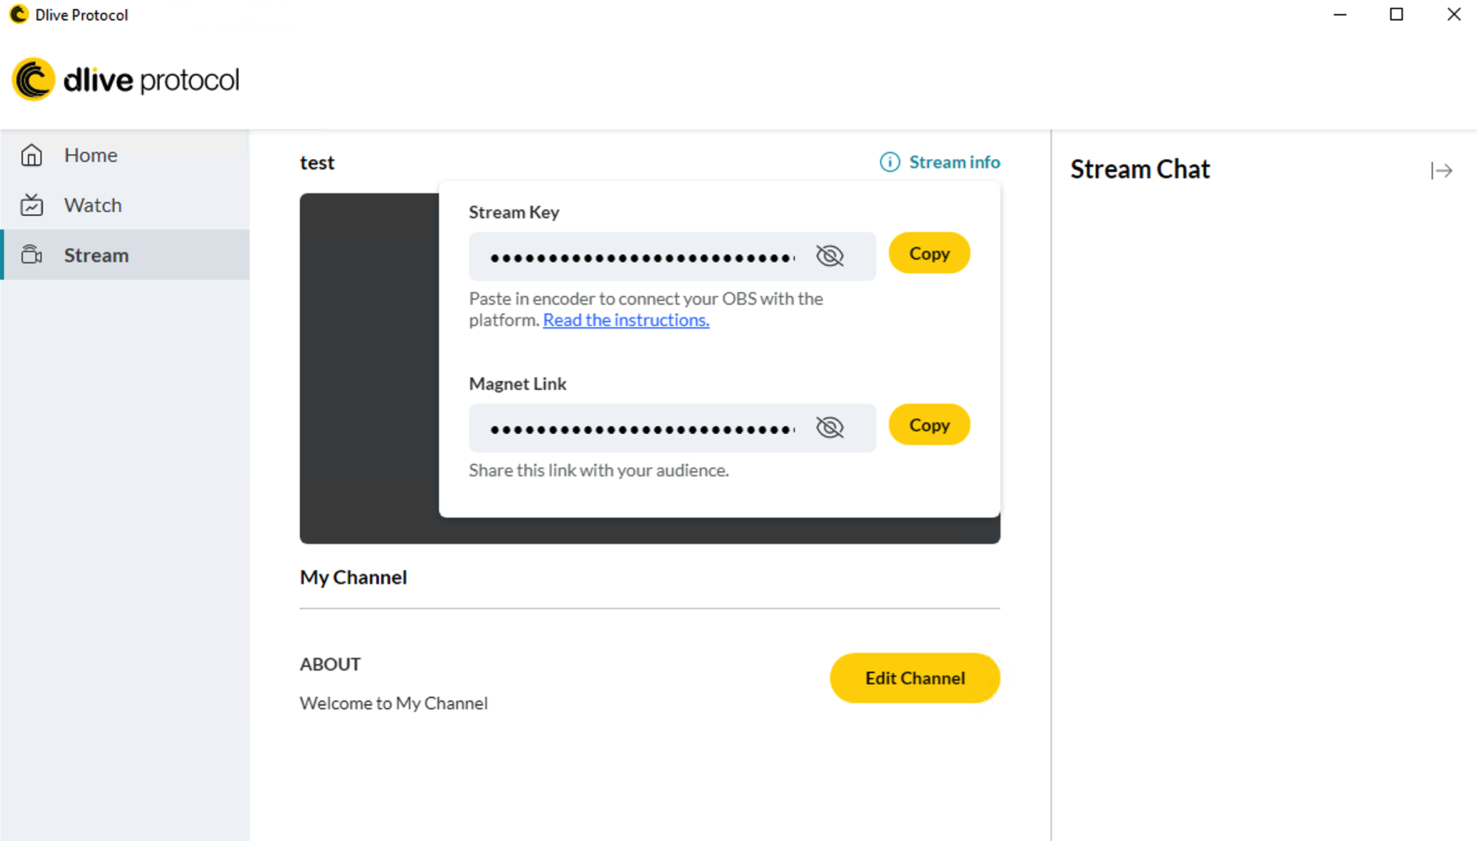The image size is (1477, 841).
Task: Click the Stream info circle icon
Action: tap(890, 162)
